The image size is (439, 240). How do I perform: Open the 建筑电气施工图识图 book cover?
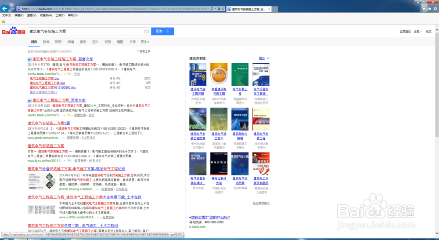click(198, 74)
